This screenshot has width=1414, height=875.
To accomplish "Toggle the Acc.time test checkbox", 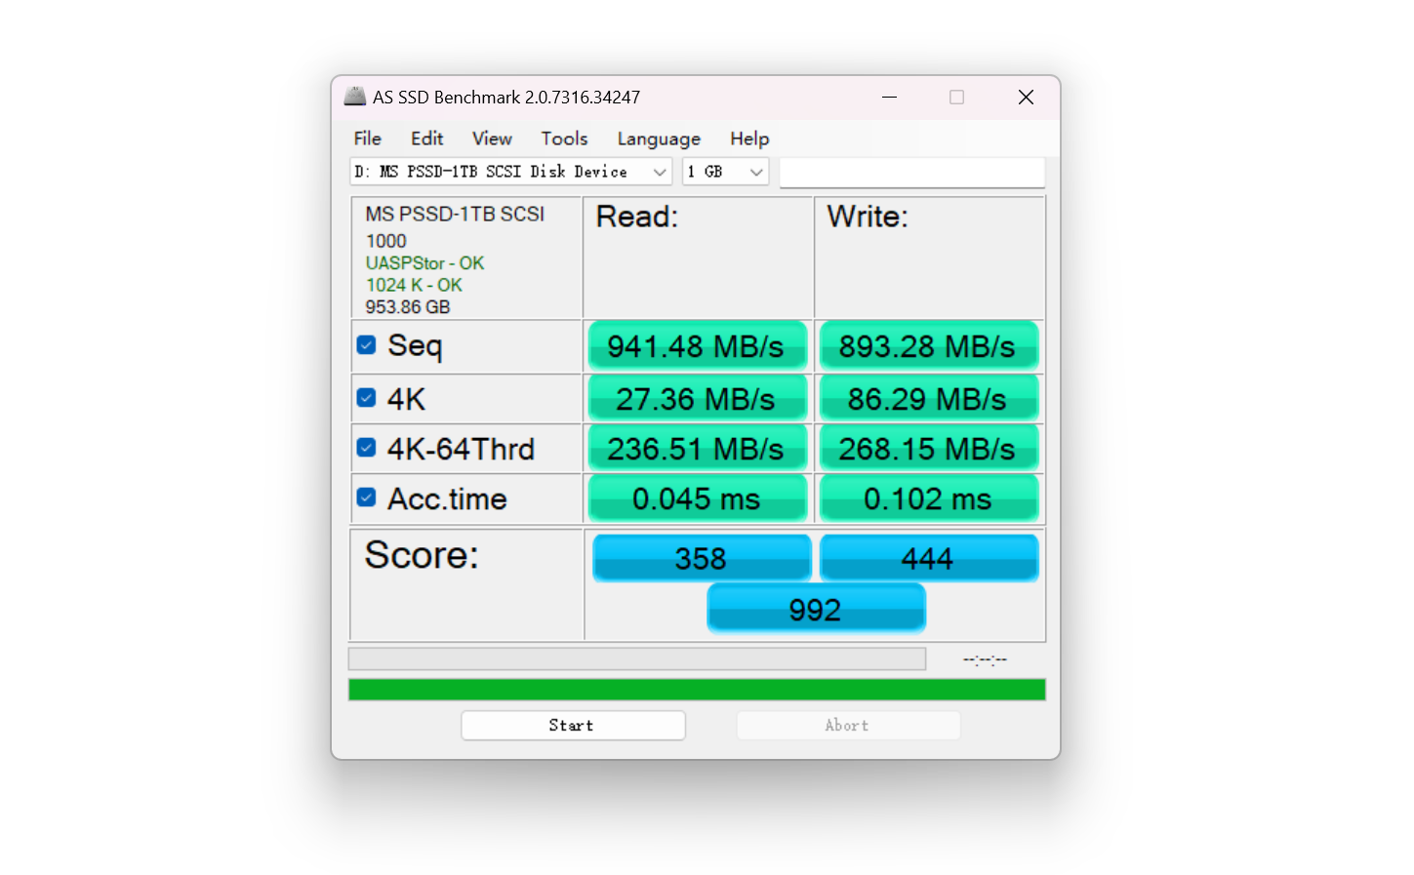I will pyautogui.click(x=367, y=497).
